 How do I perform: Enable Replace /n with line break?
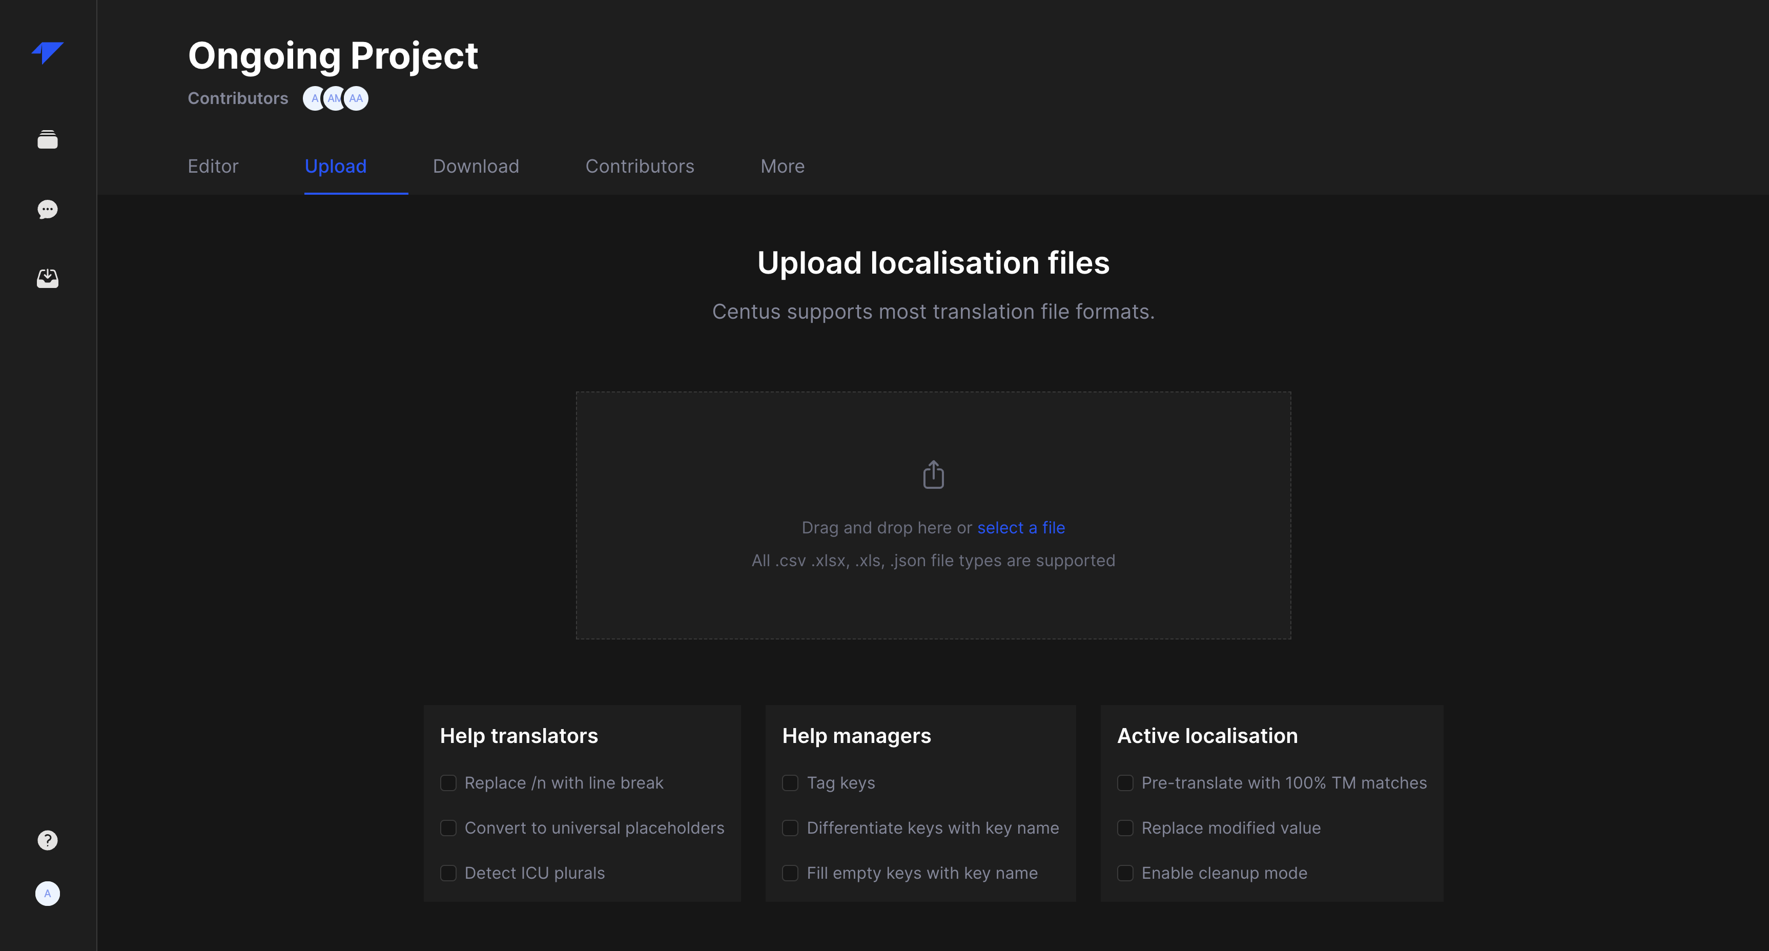(448, 783)
